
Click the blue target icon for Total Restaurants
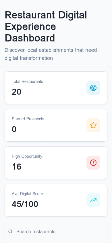[93, 88]
